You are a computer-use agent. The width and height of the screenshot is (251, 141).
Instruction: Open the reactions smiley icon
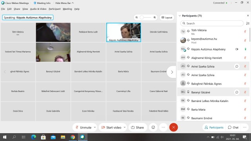tap(153, 127)
